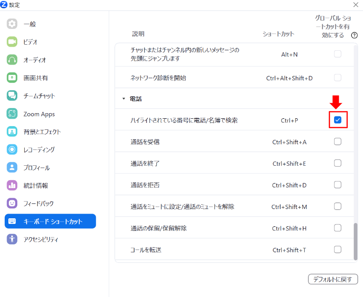Click the 統計情報 chart icon
Image resolution: width=363 pixels, height=297 pixels.
(12, 185)
